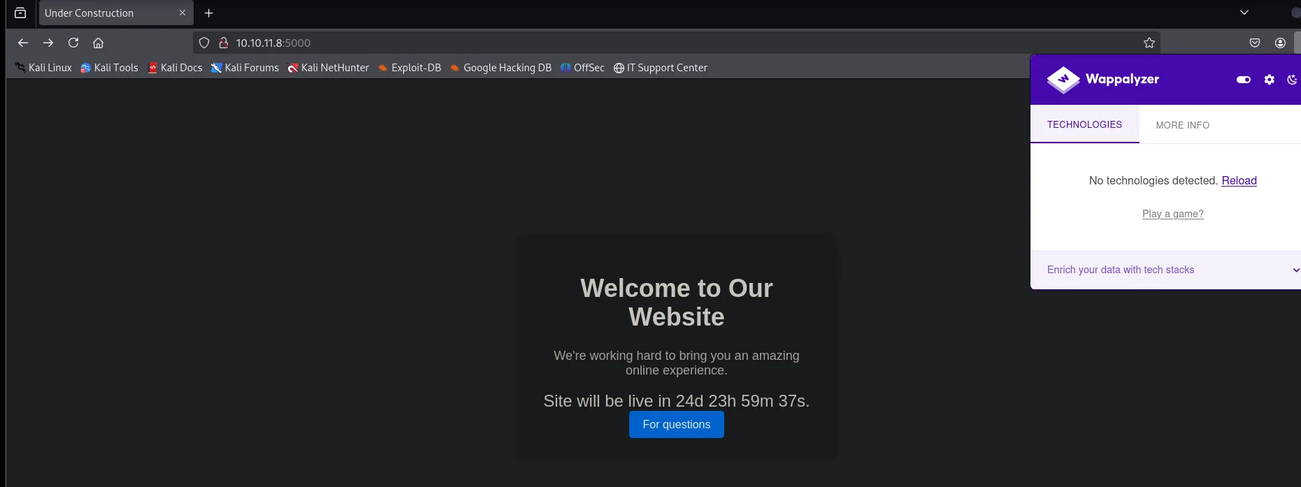1301x487 pixels.
Task: Open the Google Hacking DB bookmark
Action: coord(501,68)
